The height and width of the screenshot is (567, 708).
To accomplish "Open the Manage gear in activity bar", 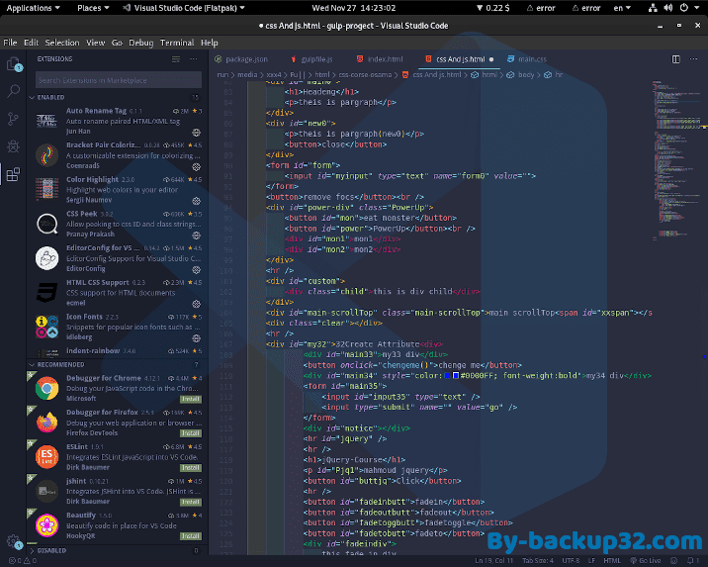I will coord(14,541).
